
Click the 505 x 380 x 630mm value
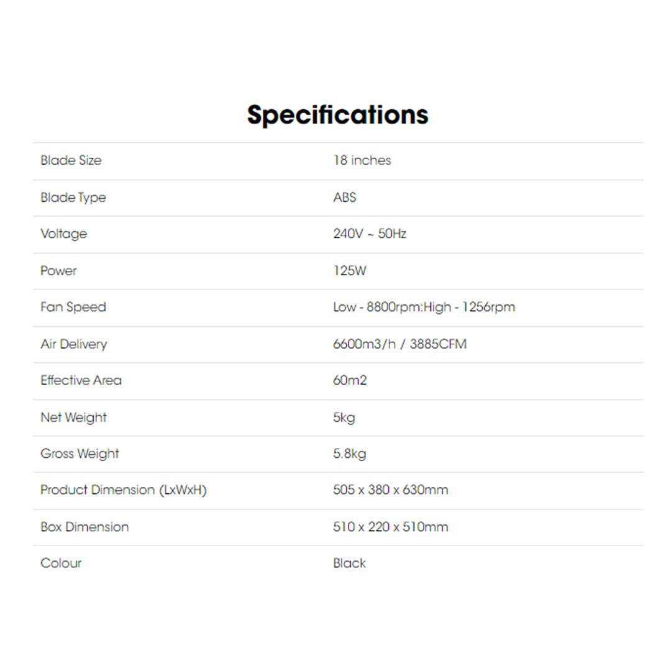(x=390, y=490)
